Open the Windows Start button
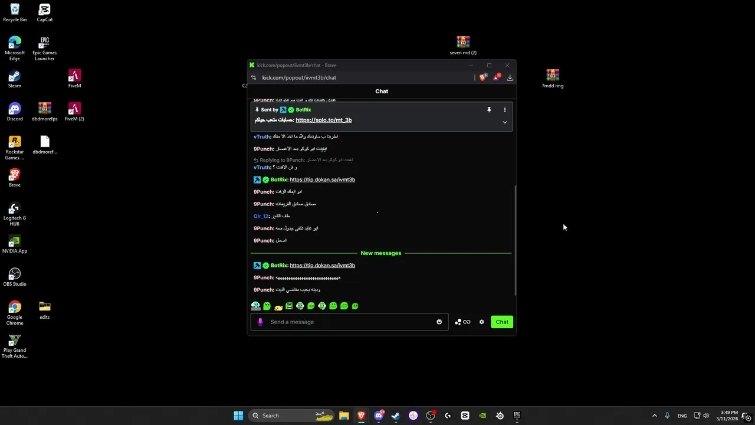Screen dimensions: 755x425 [x=238, y=416]
